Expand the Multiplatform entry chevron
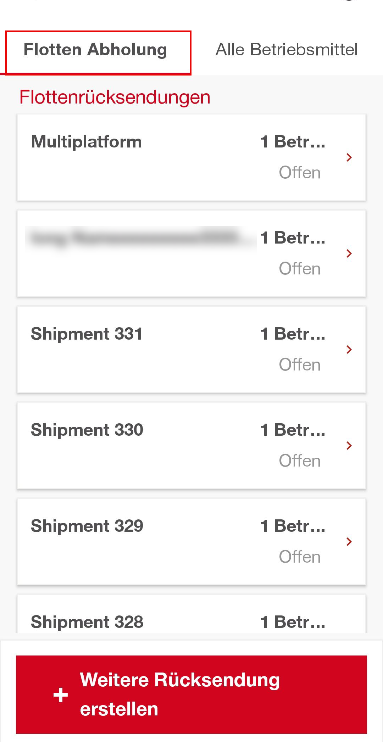383x742 pixels. coord(349,157)
